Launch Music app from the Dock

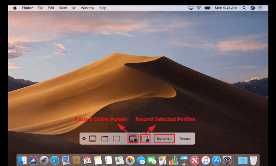point(205,160)
